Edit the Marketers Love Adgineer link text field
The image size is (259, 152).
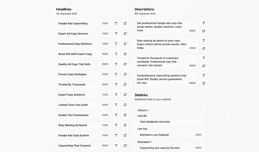point(167,135)
